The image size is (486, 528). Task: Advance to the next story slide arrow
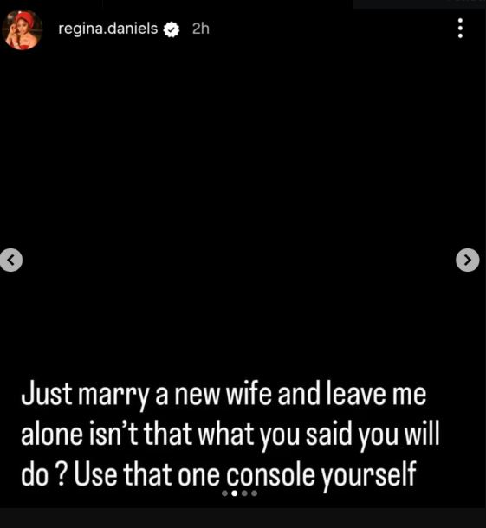[x=468, y=260]
